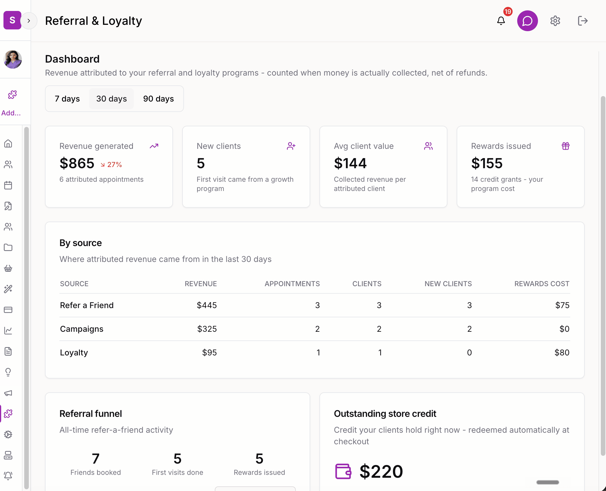Open the analytics chart icon in sidebar
The height and width of the screenshot is (491, 606).
(8, 331)
